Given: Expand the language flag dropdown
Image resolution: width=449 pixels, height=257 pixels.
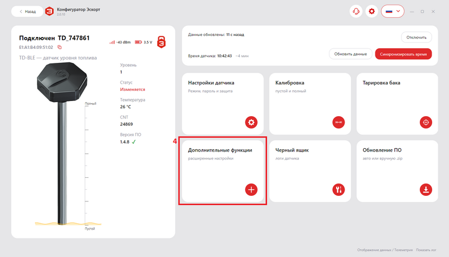Looking at the screenshot, I should point(392,11).
